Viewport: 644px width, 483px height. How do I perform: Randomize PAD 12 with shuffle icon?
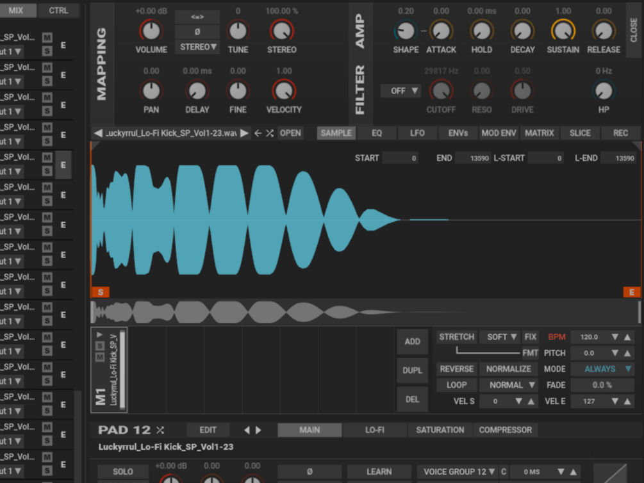coord(160,430)
